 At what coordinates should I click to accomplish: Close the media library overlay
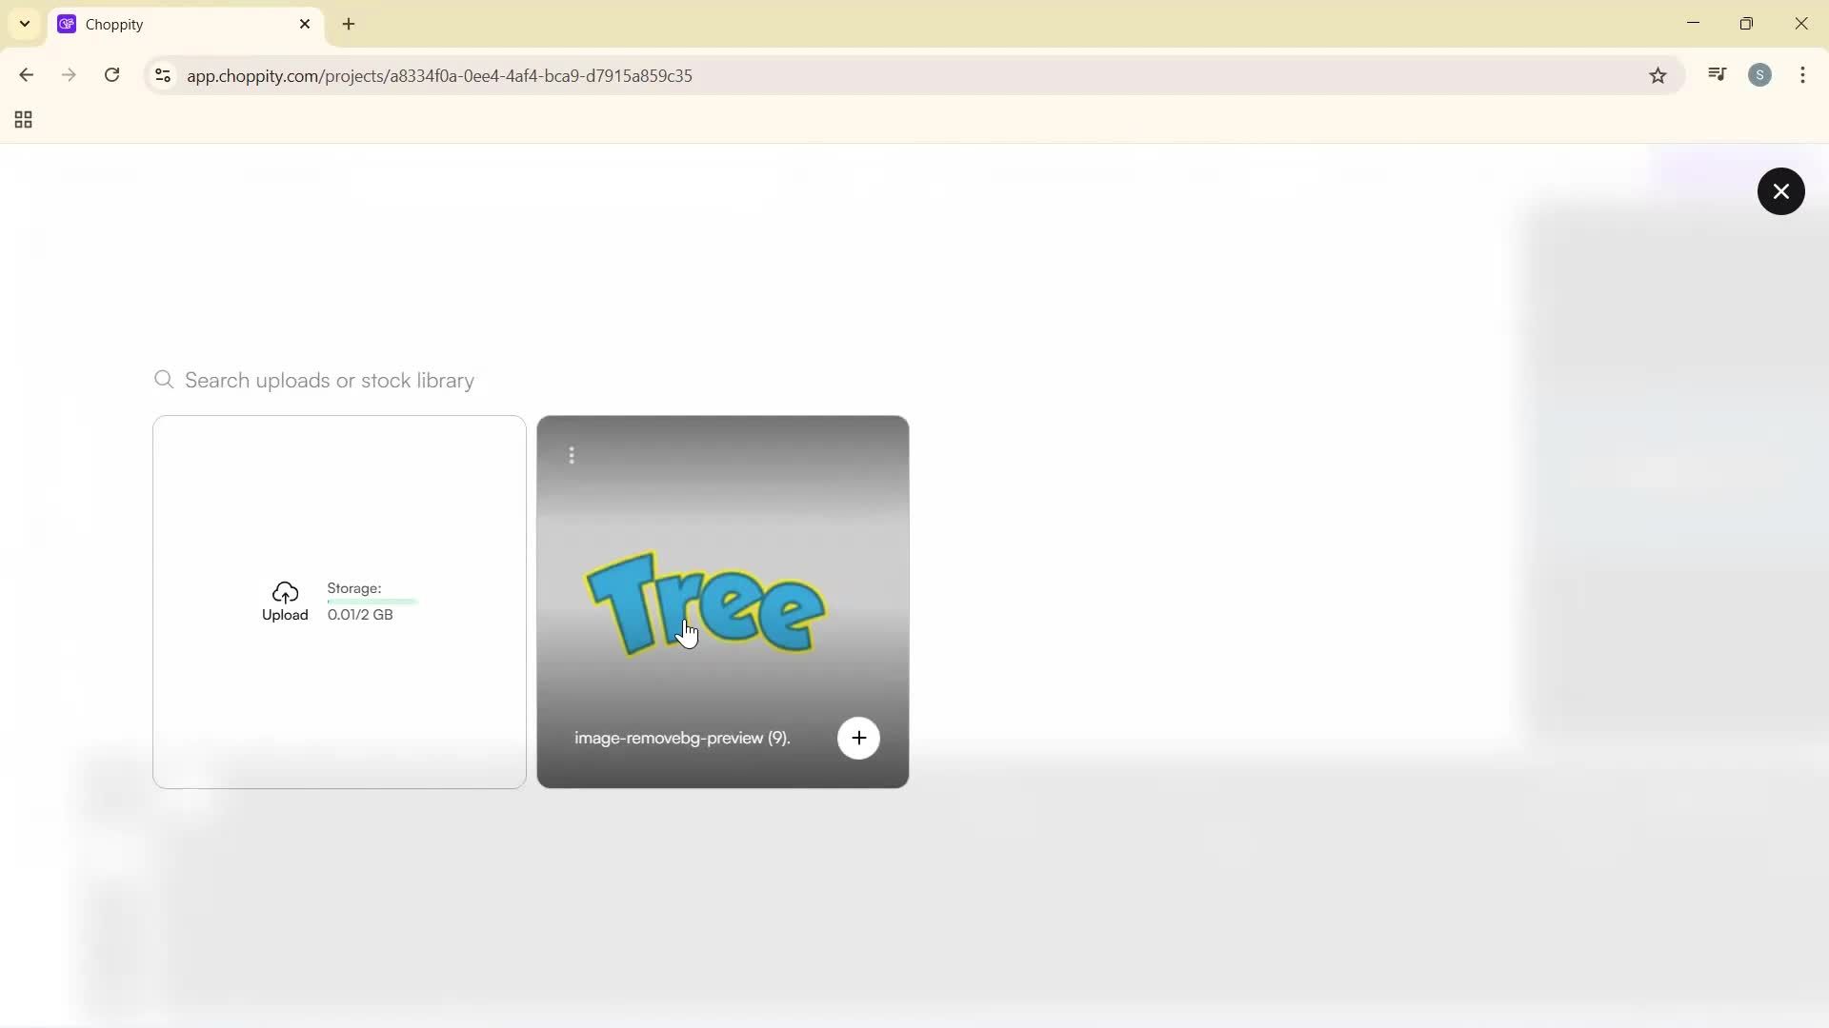1780,191
